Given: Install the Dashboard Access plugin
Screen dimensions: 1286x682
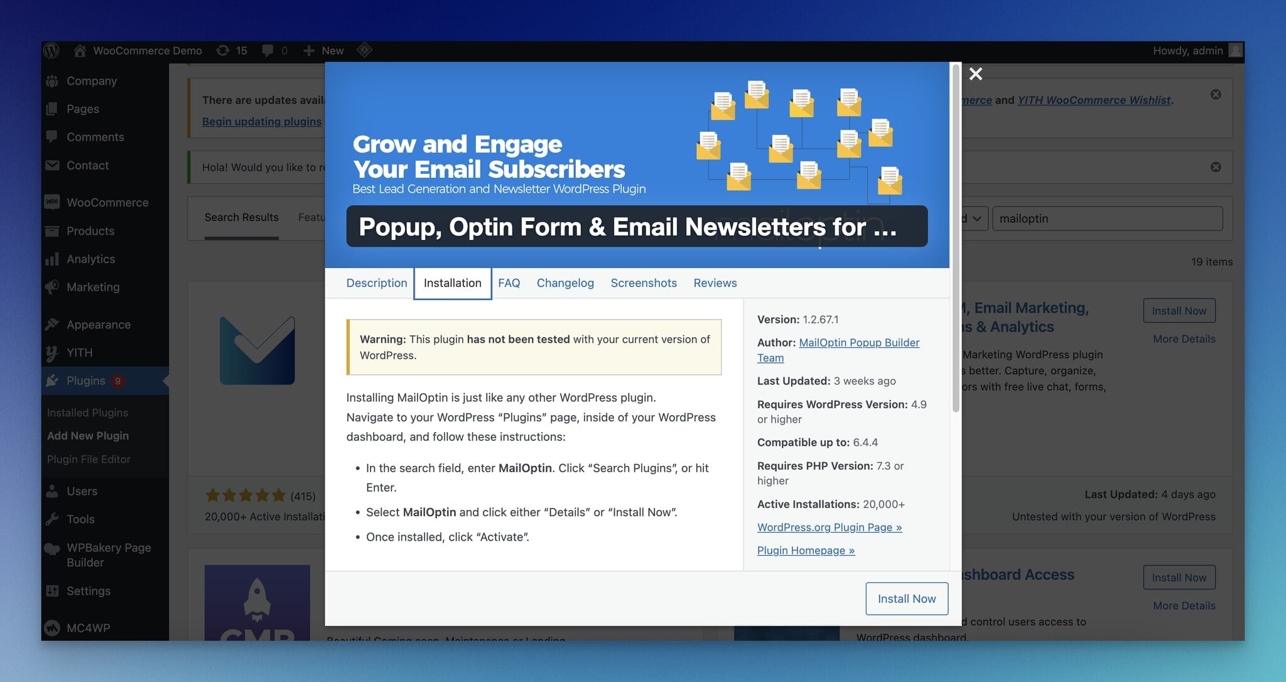Looking at the screenshot, I should 1179,577.
